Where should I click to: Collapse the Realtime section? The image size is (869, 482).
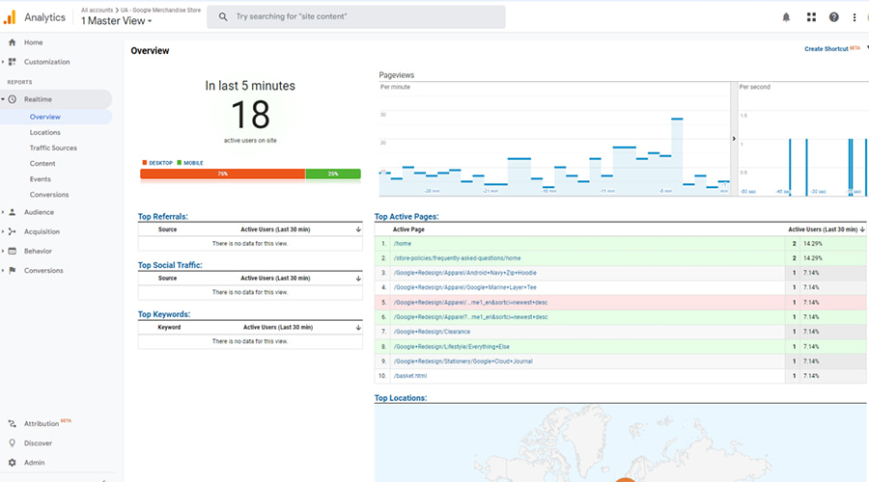click(x=3, y=99)
